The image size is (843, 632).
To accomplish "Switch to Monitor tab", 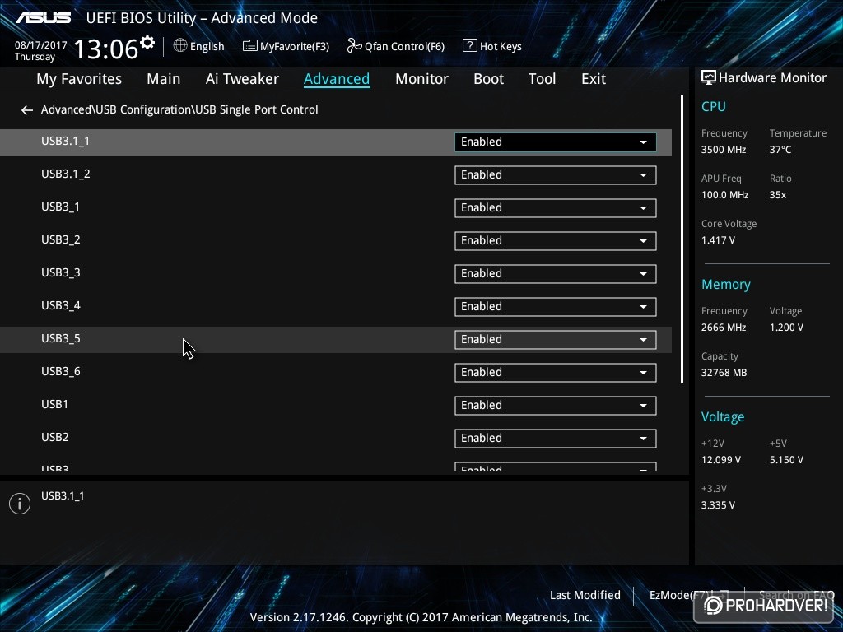I will [x=421, y=79].
